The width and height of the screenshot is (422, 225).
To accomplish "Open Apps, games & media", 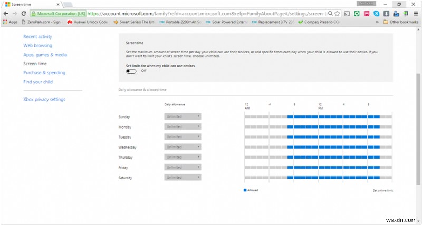I will coord(45,55).
